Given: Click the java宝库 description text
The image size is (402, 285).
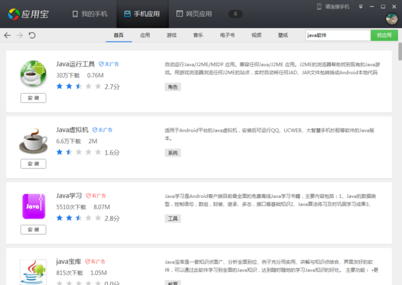Looking at the screenshot, I should [x=271, y=266].
